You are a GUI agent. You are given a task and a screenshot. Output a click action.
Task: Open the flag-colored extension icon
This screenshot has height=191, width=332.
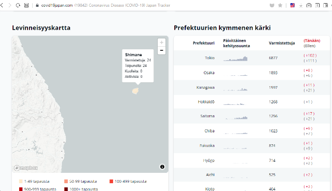[x=293, y=5]
